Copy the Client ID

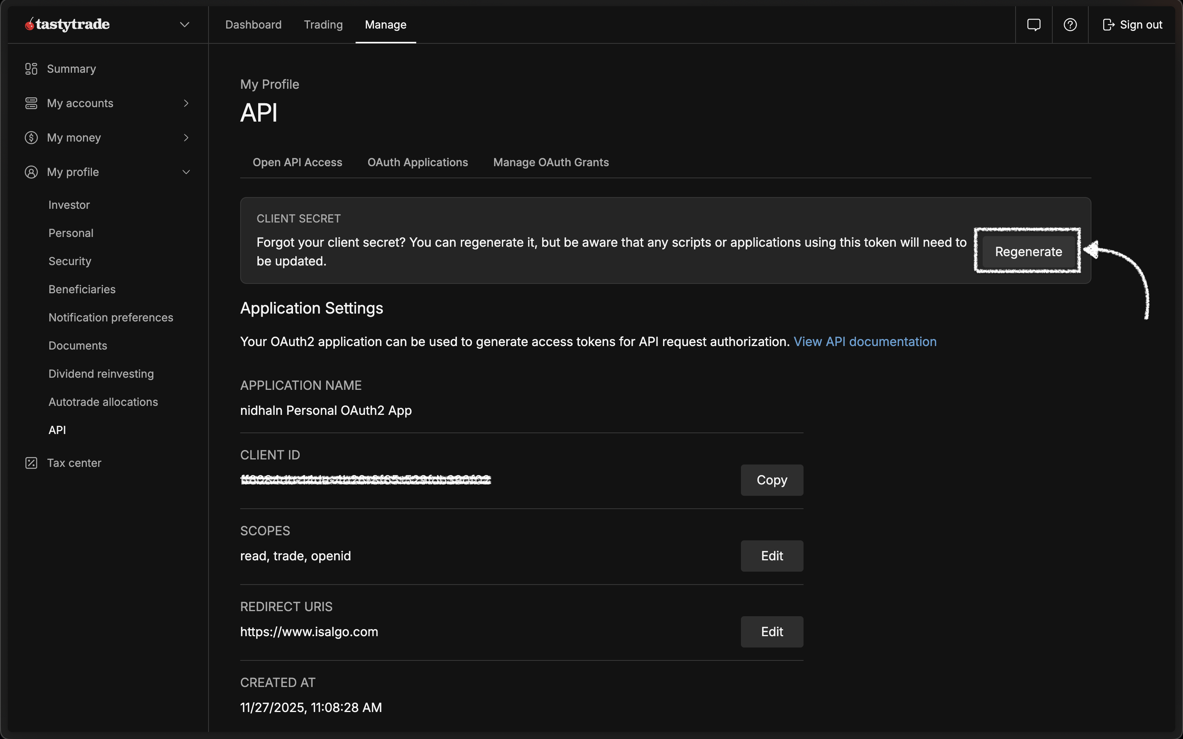[x=771, y=479]
